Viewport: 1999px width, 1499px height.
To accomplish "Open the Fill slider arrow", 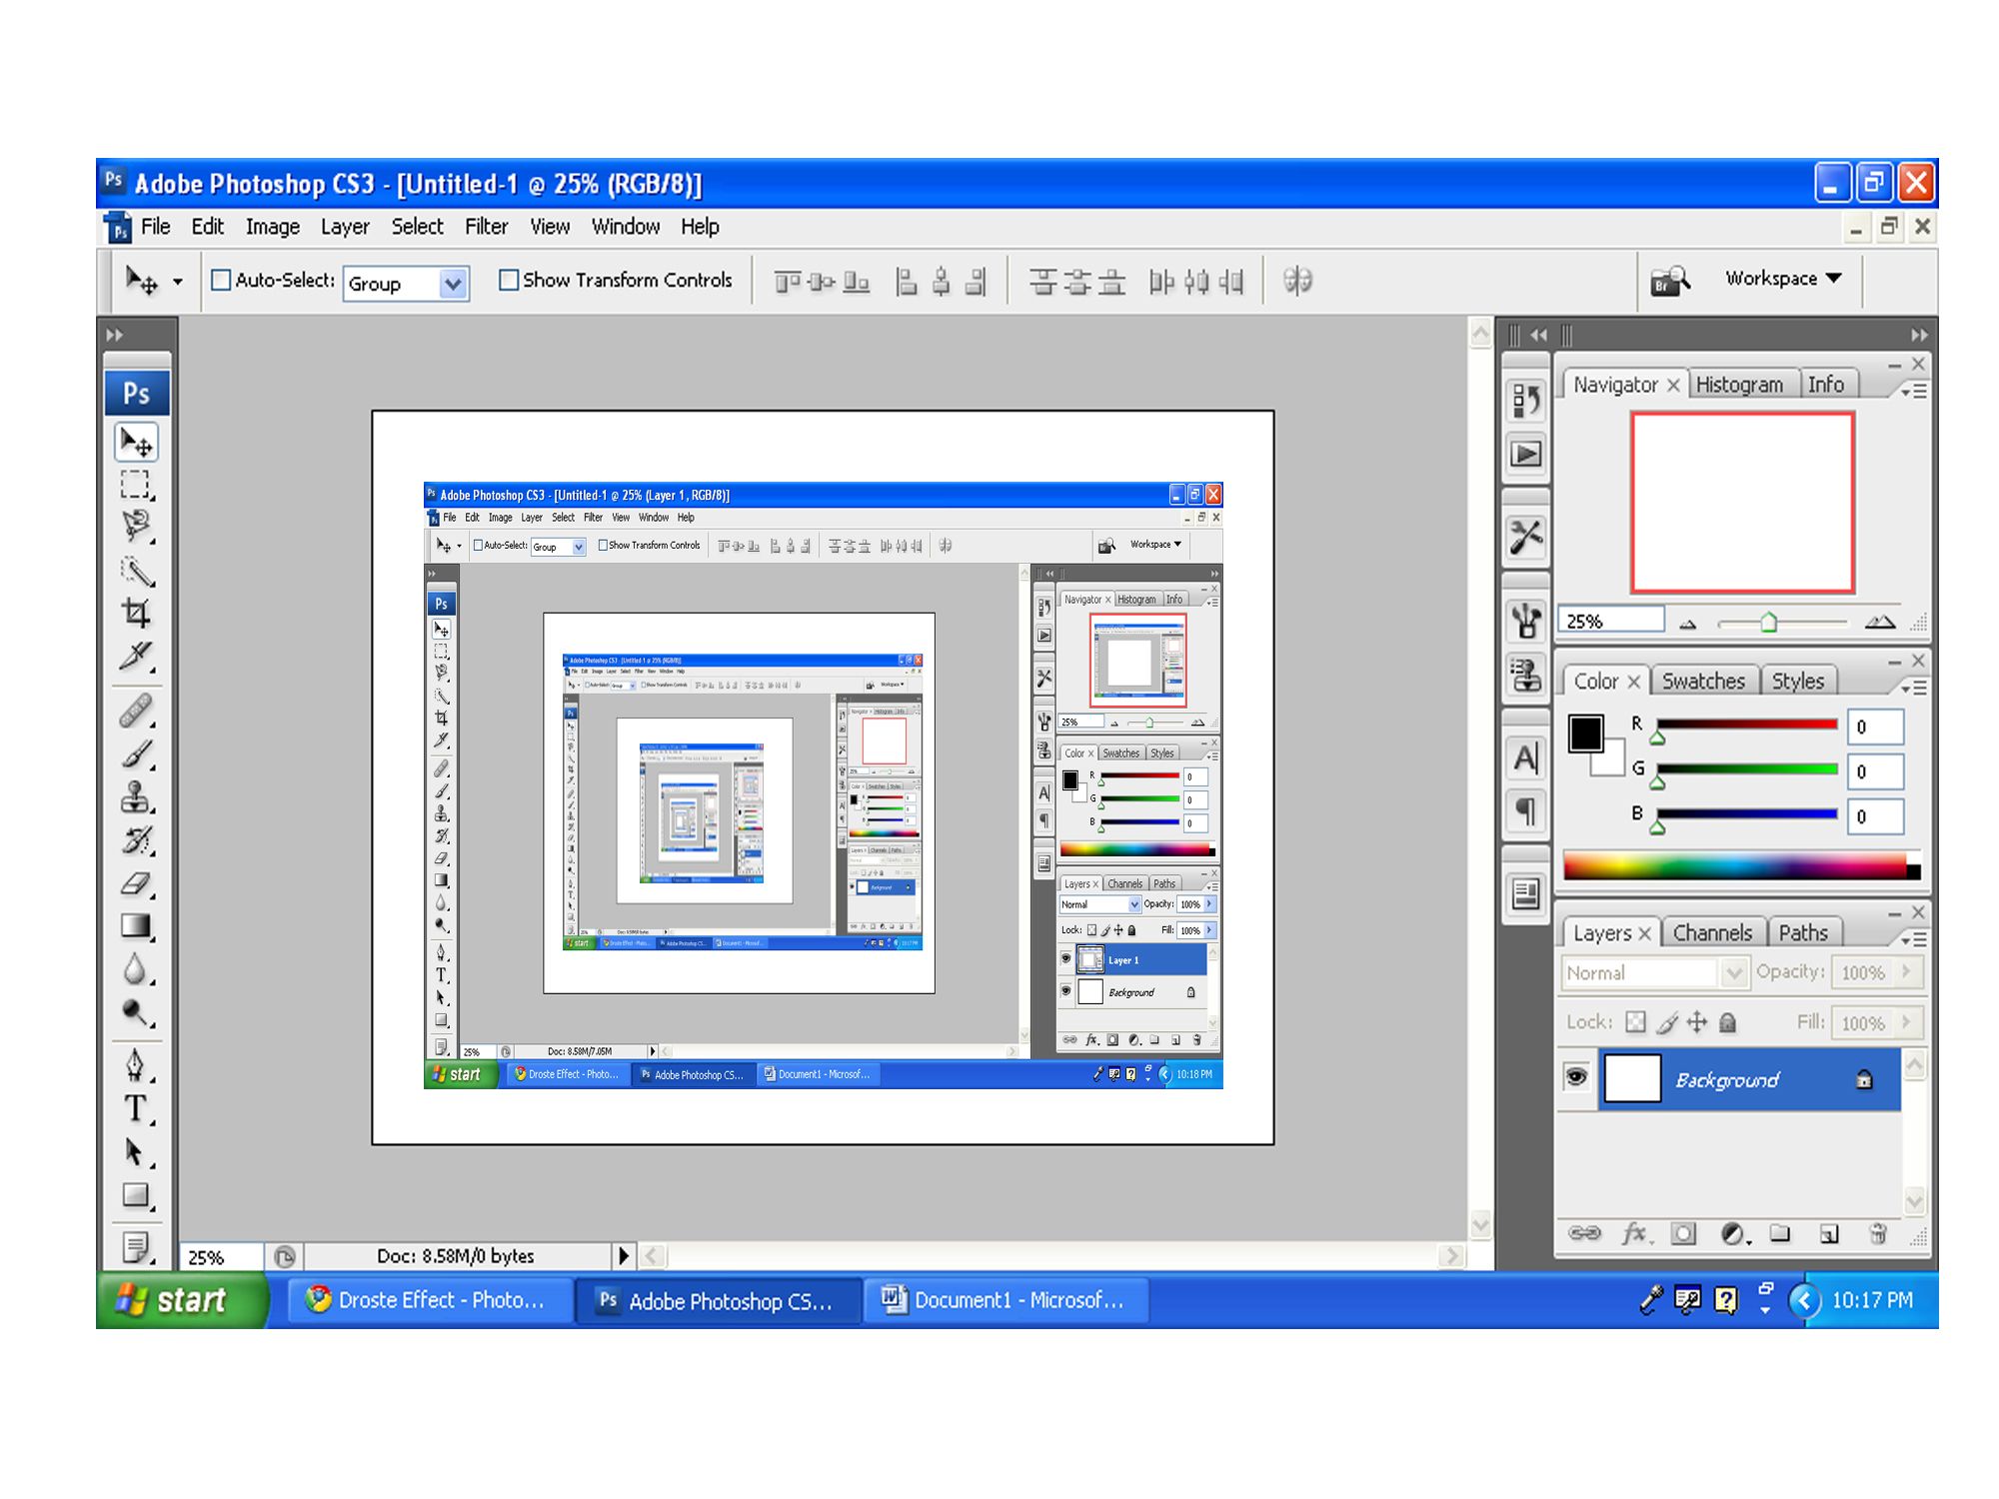I will click(x=1907, y=1022).
